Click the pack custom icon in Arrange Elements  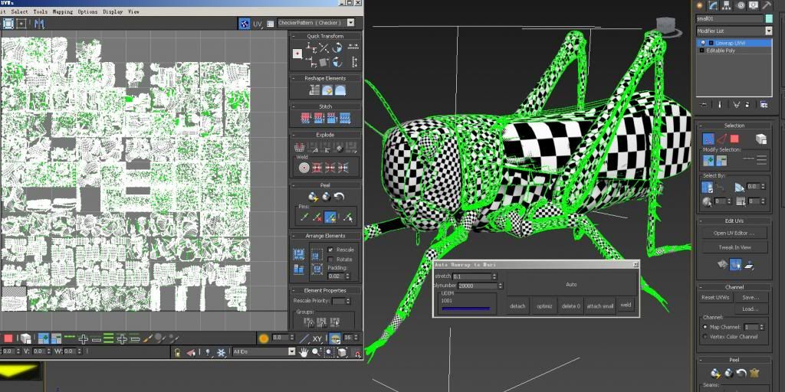point(299,254)
